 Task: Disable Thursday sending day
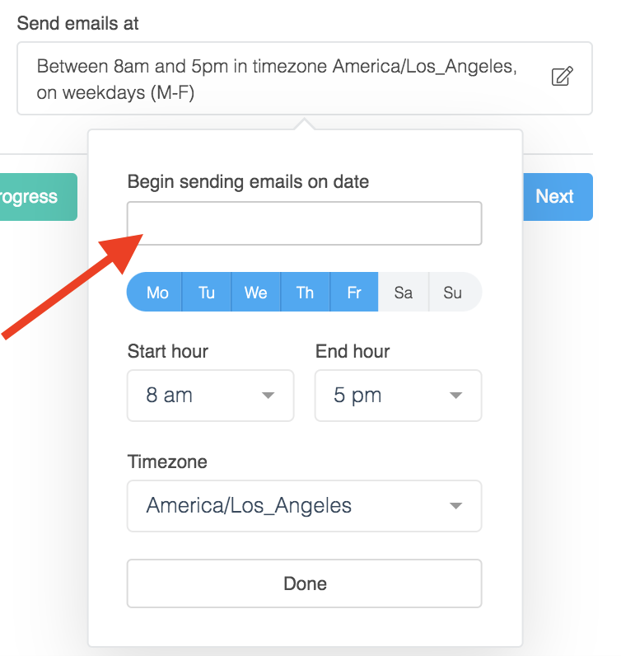[305, 293]
